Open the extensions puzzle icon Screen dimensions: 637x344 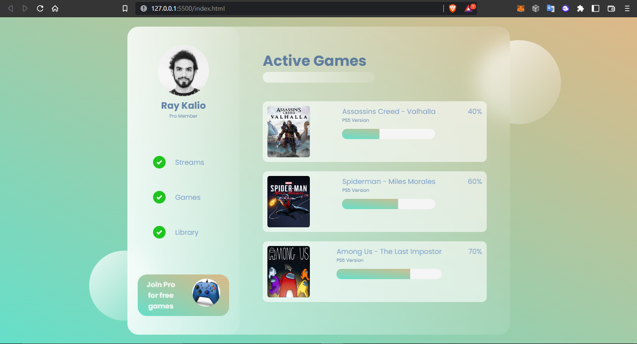coord(581,8)
